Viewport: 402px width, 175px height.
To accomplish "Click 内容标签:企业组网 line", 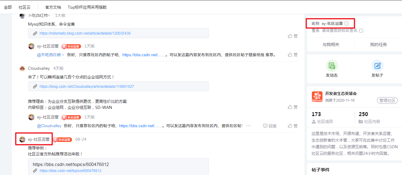I will [70, 107].
